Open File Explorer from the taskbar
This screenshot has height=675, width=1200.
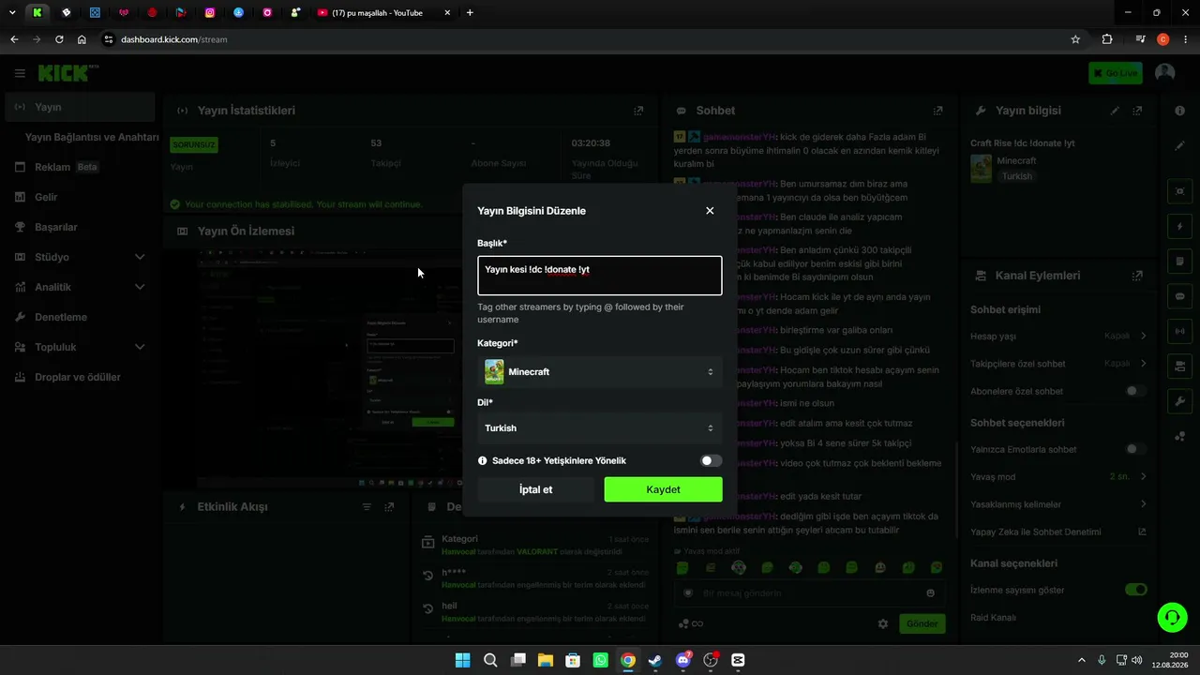545,660
